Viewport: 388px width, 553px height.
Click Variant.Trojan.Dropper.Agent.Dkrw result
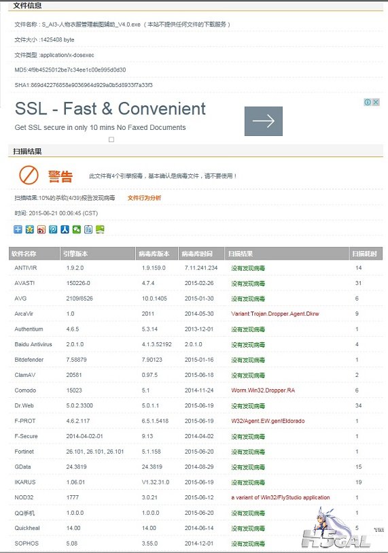[275, 314]
